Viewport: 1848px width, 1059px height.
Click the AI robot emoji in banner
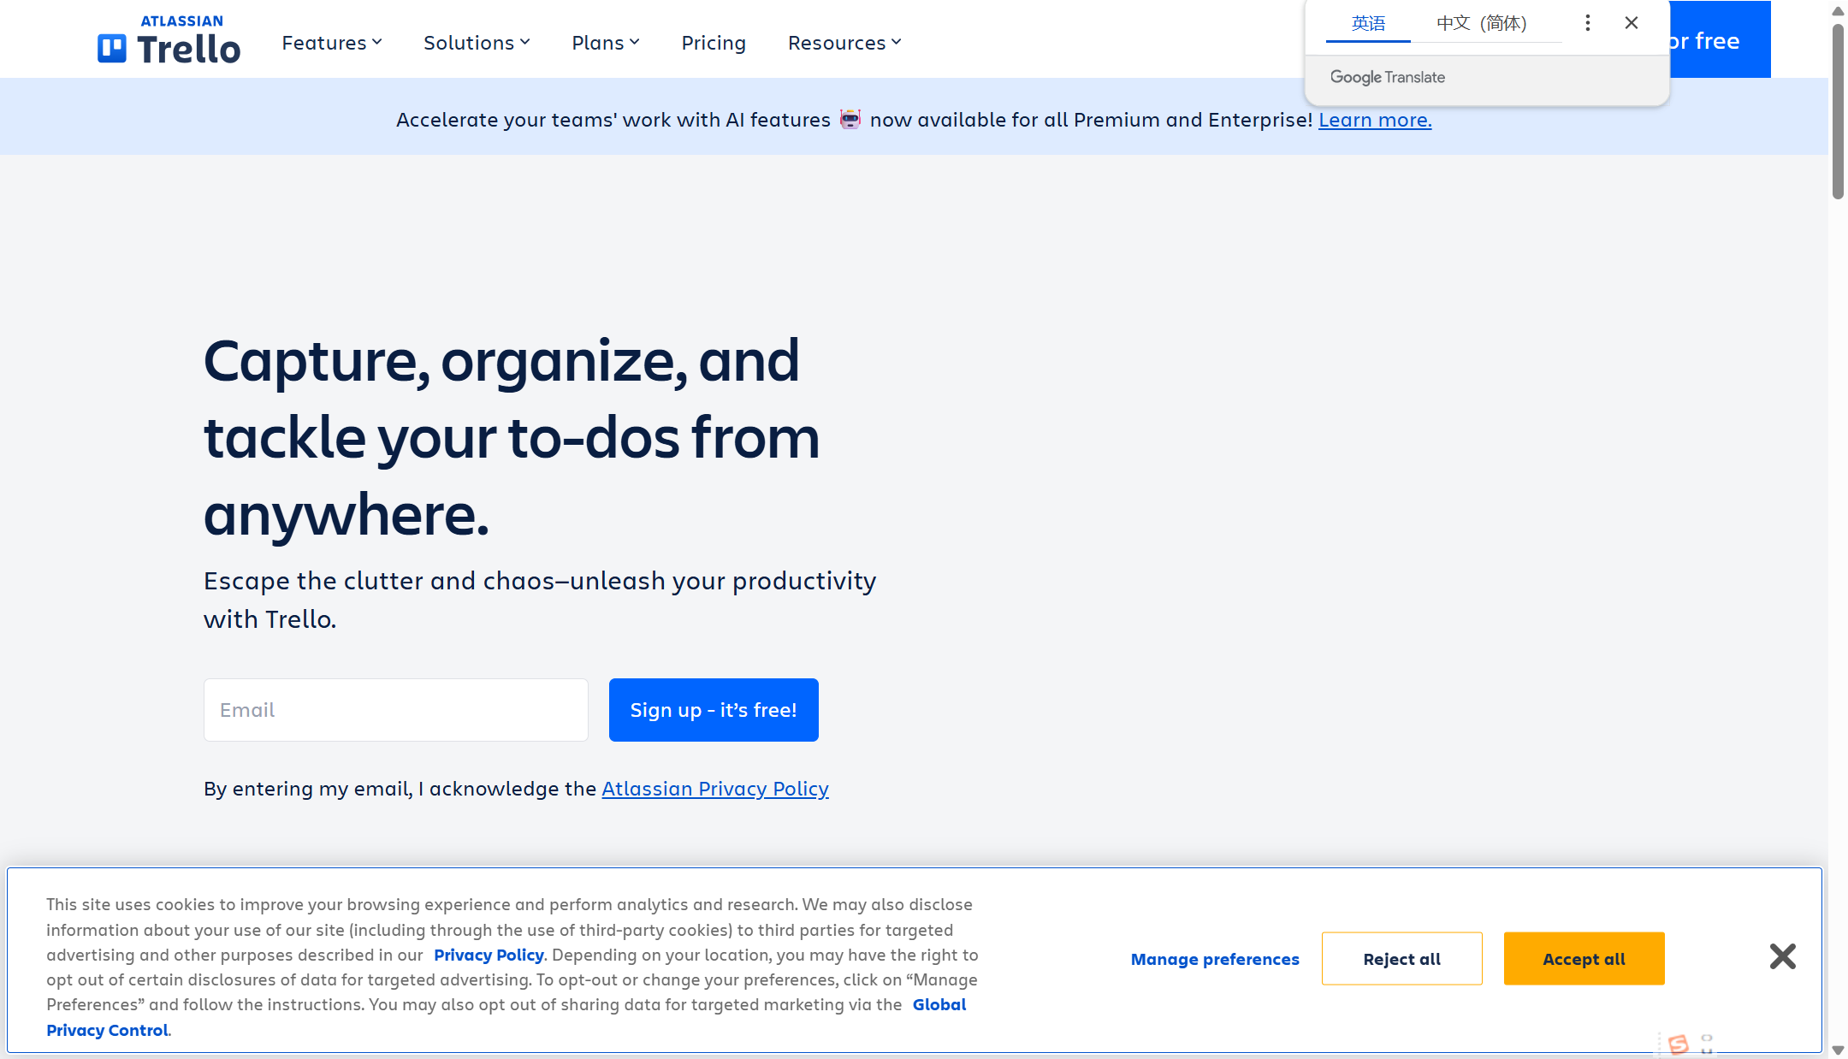coord(850,119)
